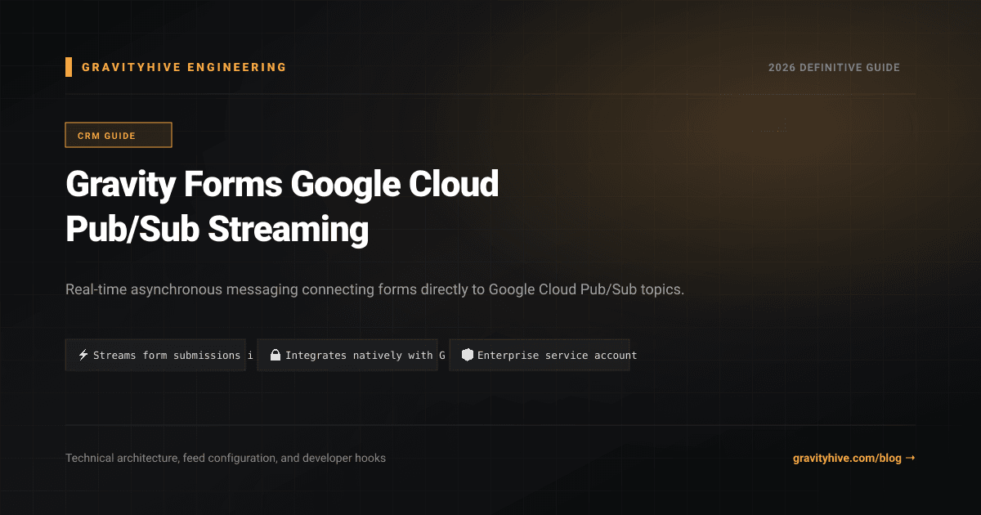Select the 'Integrates natively with G' chip
This screenshot has width=981, height=515.
pyautogui.click(x=347, y=356)
